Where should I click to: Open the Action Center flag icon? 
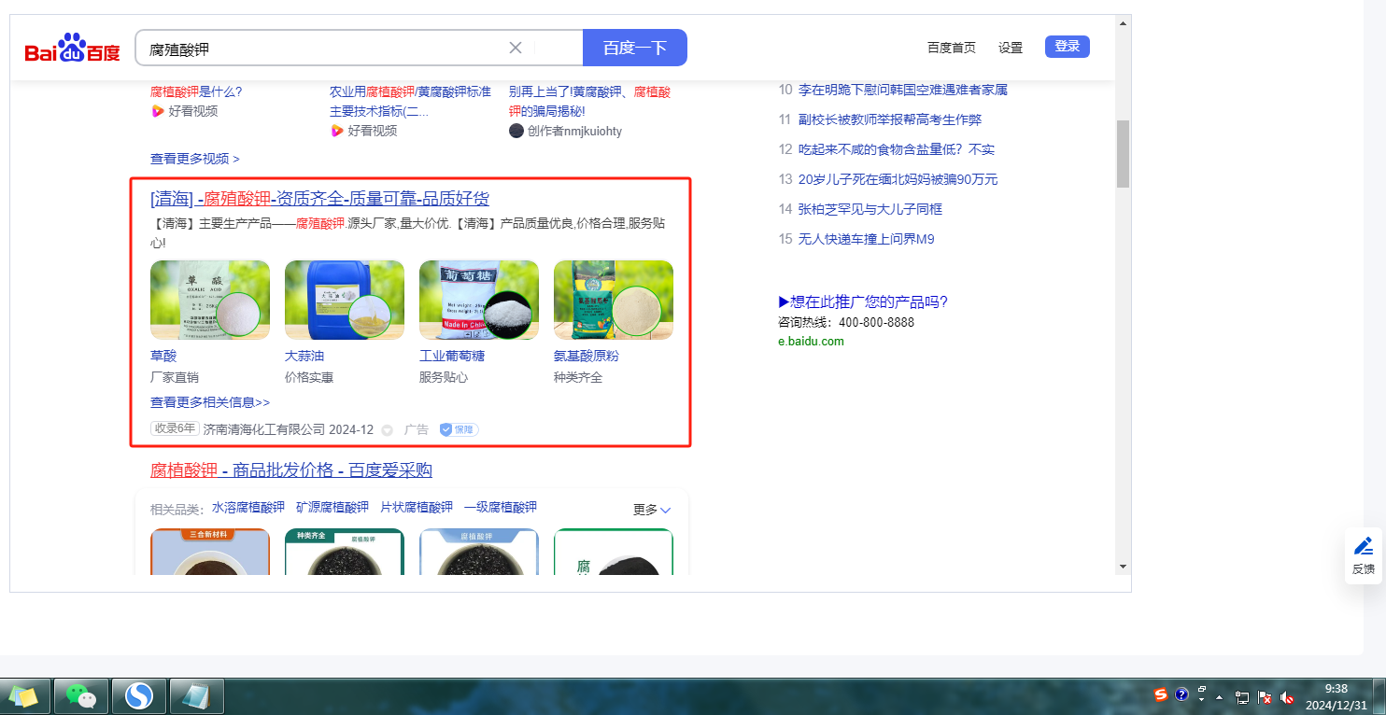[1265, 697]
